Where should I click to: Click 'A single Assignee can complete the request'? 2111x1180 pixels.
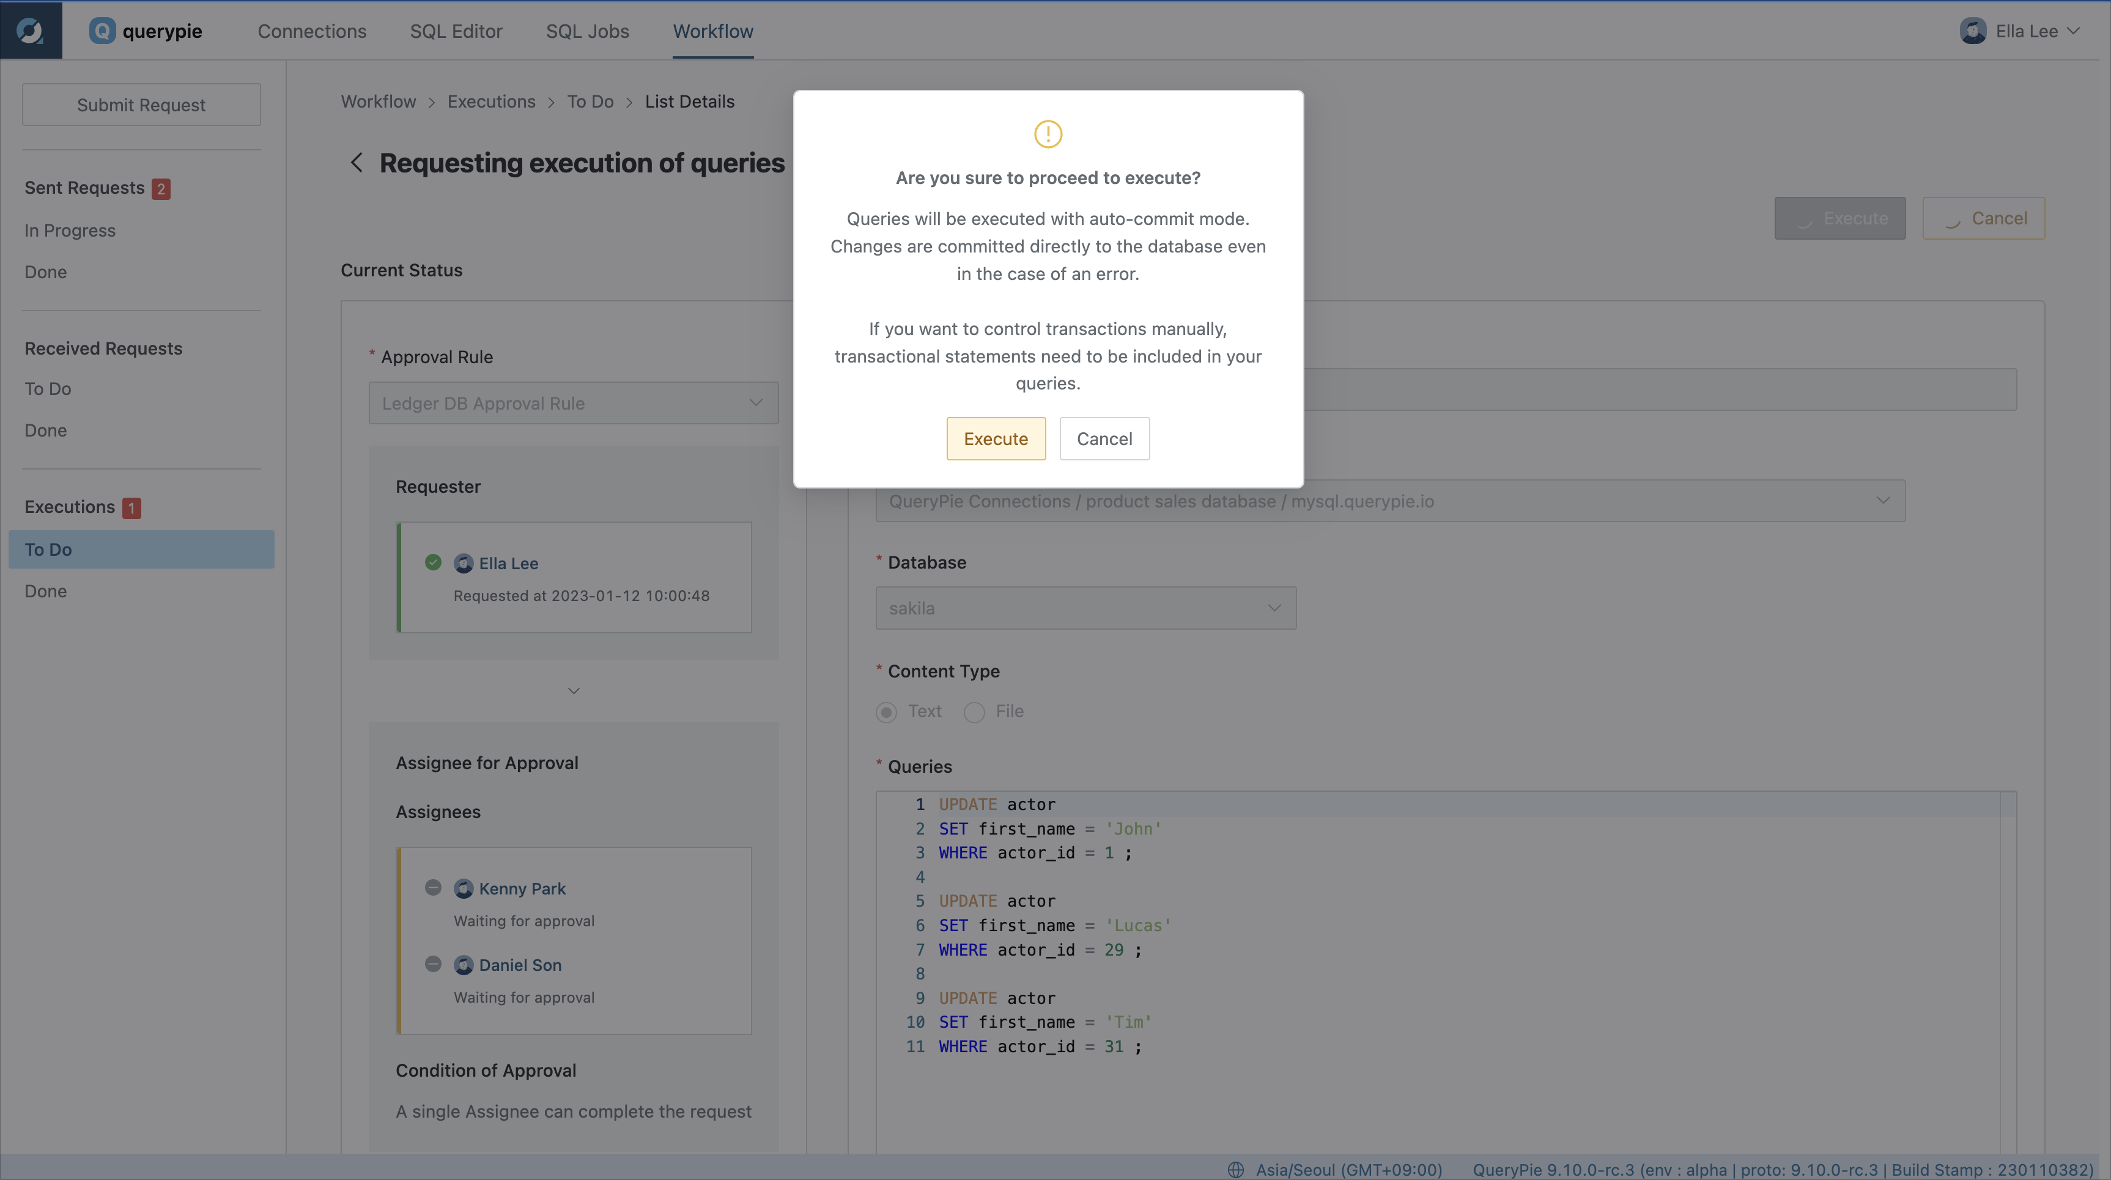tap(574, 1112)
